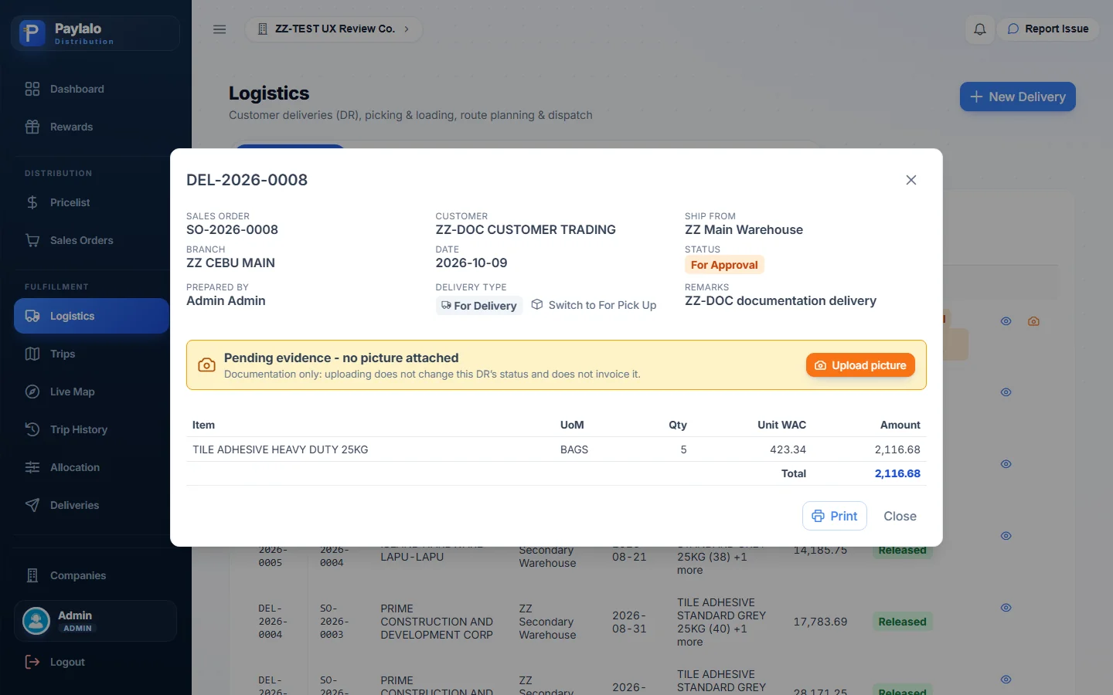Click the Released badge for DEL-2026-0004
The height and width of the screenshot is (695, 1113).
pyautogui.click(x=902, y=622)
